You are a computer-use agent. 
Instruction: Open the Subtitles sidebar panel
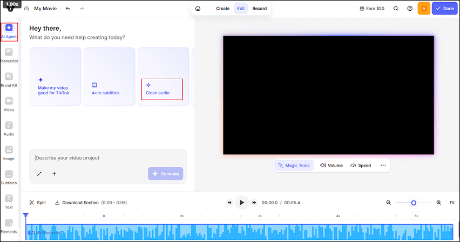[9, 177]
